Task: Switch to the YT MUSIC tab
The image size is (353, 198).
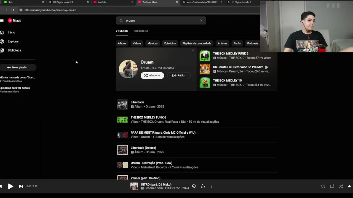Action: (122, 31)
